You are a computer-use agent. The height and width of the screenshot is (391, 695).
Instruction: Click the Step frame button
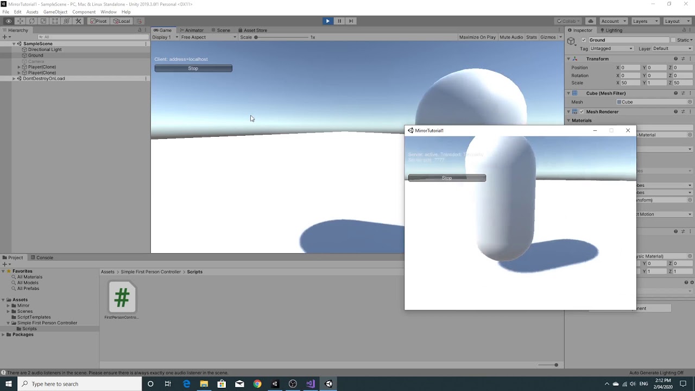click(x=351, y=21)
